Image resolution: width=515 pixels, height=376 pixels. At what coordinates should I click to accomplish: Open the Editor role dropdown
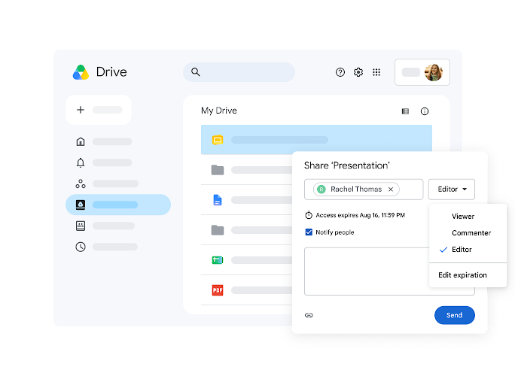coord(452,190)
